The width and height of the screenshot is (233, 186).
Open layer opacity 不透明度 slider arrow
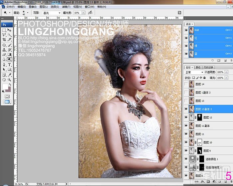coord(226,72)
